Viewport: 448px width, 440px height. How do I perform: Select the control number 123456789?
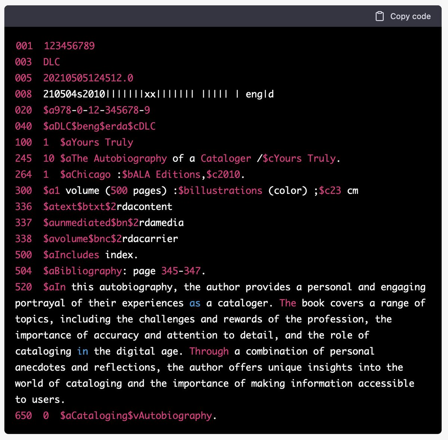pyautogui.click(x=69, y=46)
